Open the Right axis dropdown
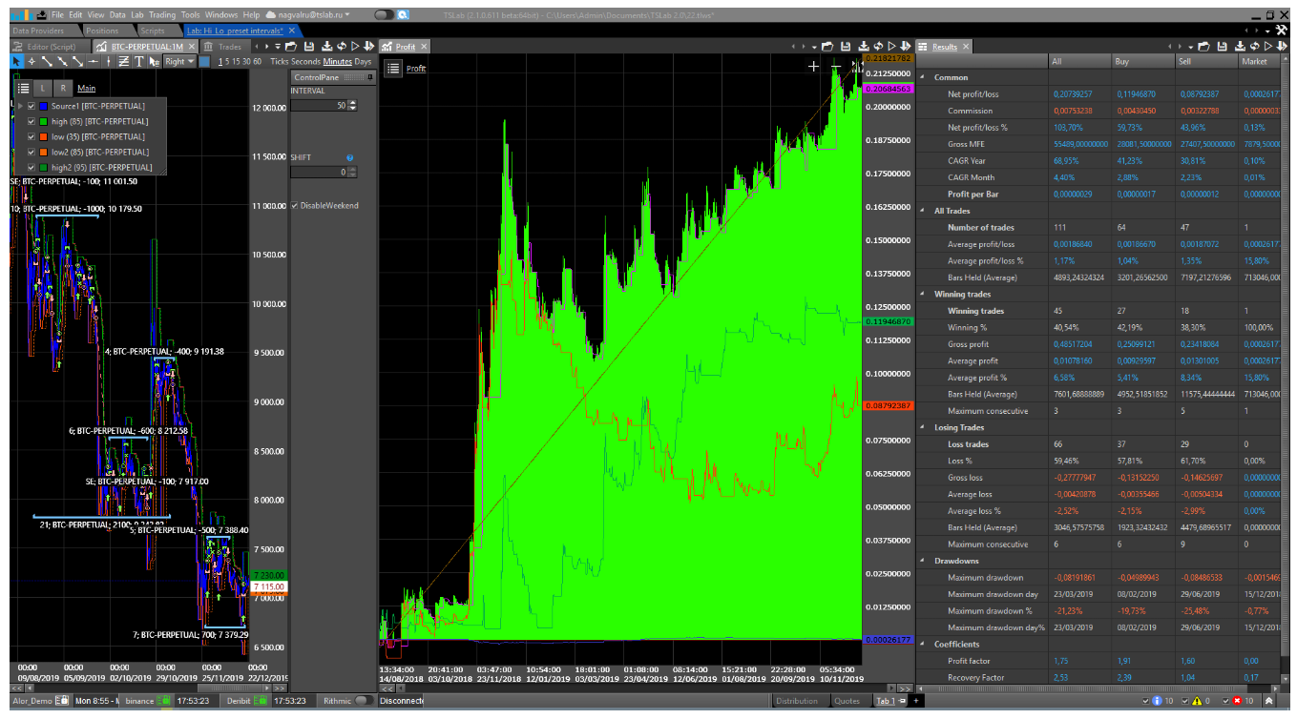Screen dimensions: 1297x719 pyautogui.click(x=178, y=61)
